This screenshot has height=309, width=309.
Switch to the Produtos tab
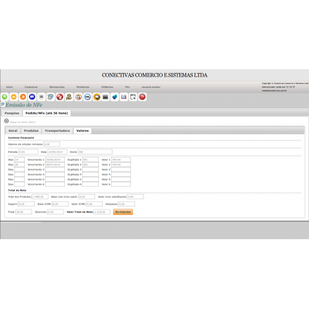31,131
